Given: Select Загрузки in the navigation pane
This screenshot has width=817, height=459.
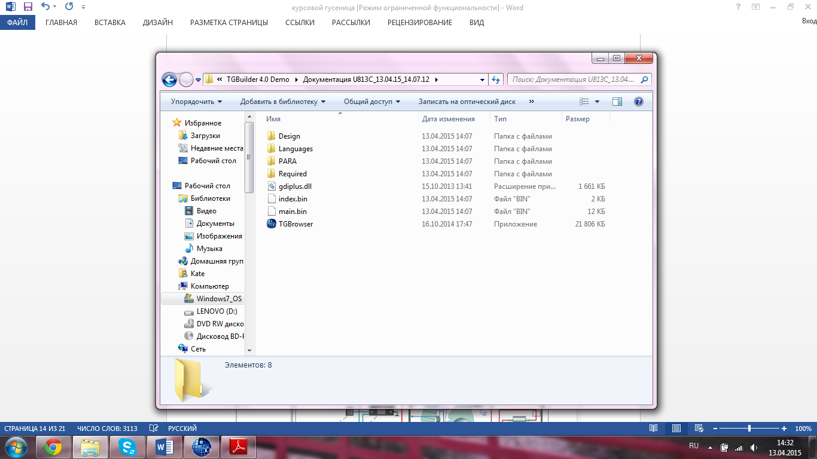Looking at the screenshot, I should pyautogui.click(x=205, y=136).
